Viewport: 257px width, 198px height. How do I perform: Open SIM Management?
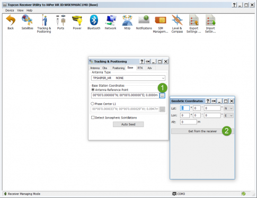point(161,24)
